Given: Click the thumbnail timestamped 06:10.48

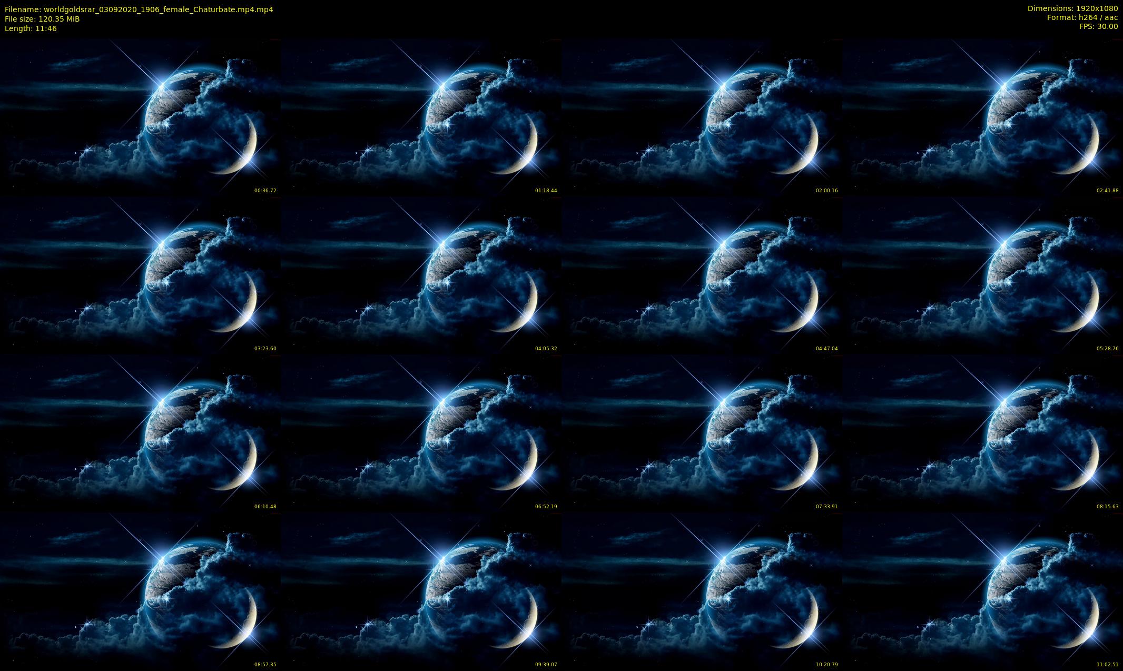Looking at the screenshot, I should (140, 433).
